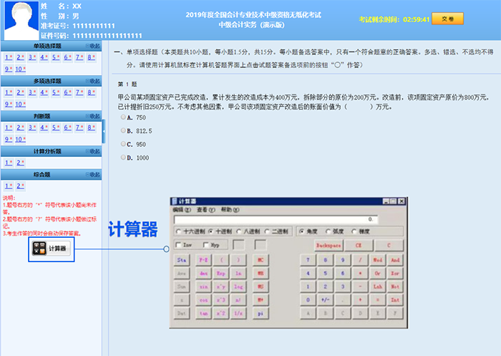Screen dimensions: 501x356
Task: Go to question 3 under 多项选择题
Action: coord(32,92)
